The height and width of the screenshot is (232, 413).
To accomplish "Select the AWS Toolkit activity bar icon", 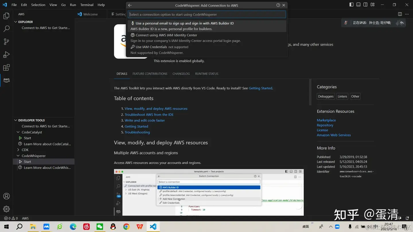I will (6, 80).
